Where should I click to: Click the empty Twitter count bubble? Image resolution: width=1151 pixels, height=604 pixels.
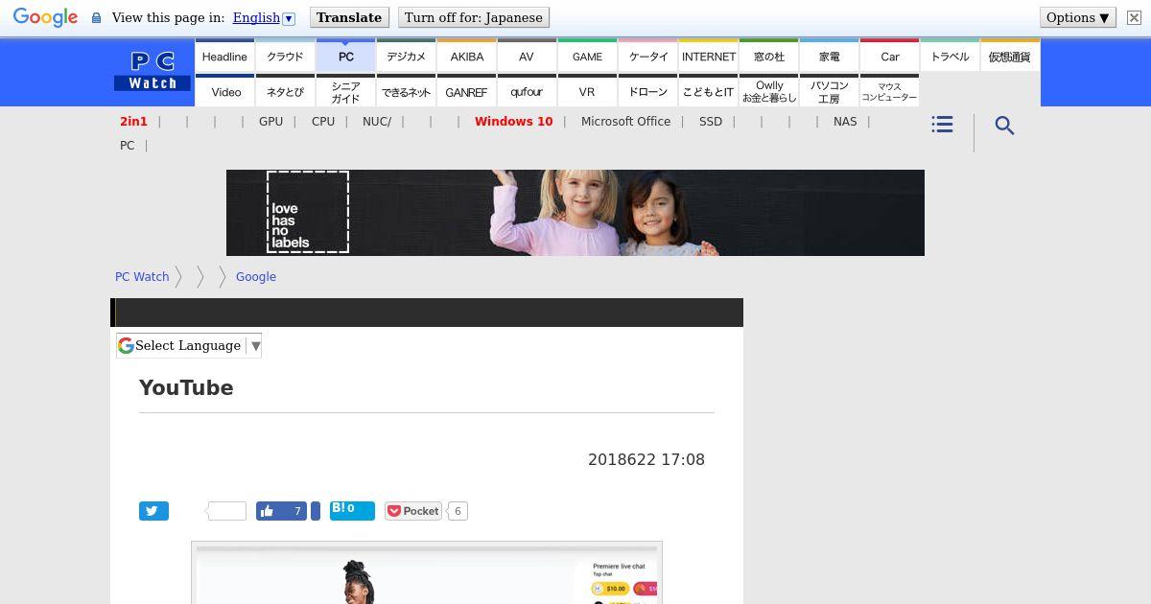(227, 511)
